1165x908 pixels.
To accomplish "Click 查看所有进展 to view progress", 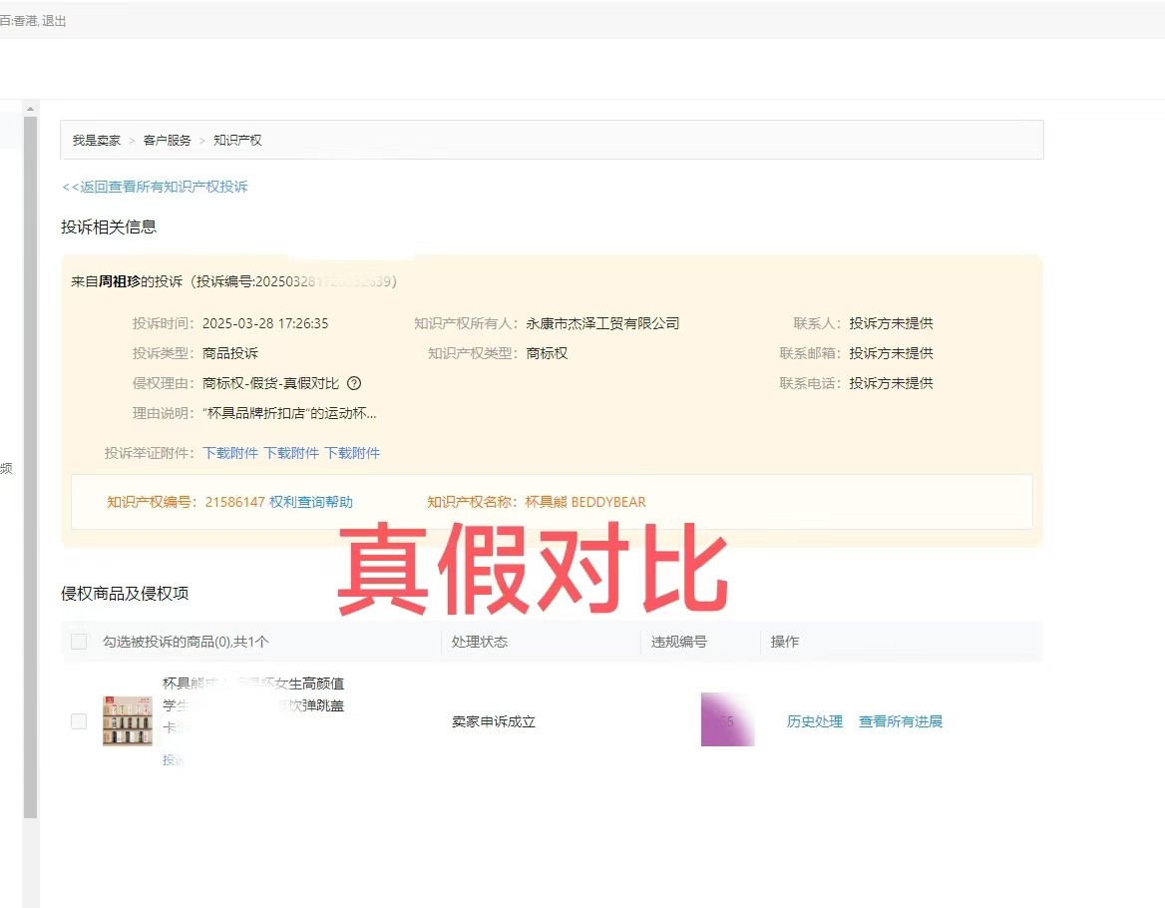I will pos(901,720).
